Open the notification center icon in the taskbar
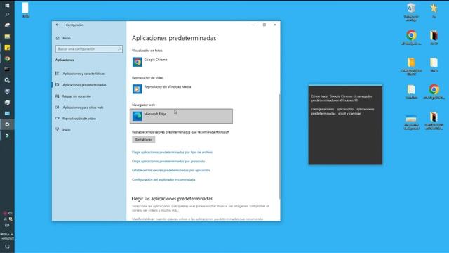Image resolution: width=449 pixels, height=253 pixels. point(7,247)
